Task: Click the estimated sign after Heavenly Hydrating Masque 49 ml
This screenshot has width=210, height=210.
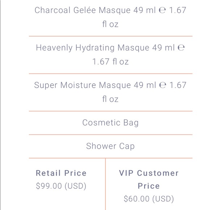Action: pos(181,48)
